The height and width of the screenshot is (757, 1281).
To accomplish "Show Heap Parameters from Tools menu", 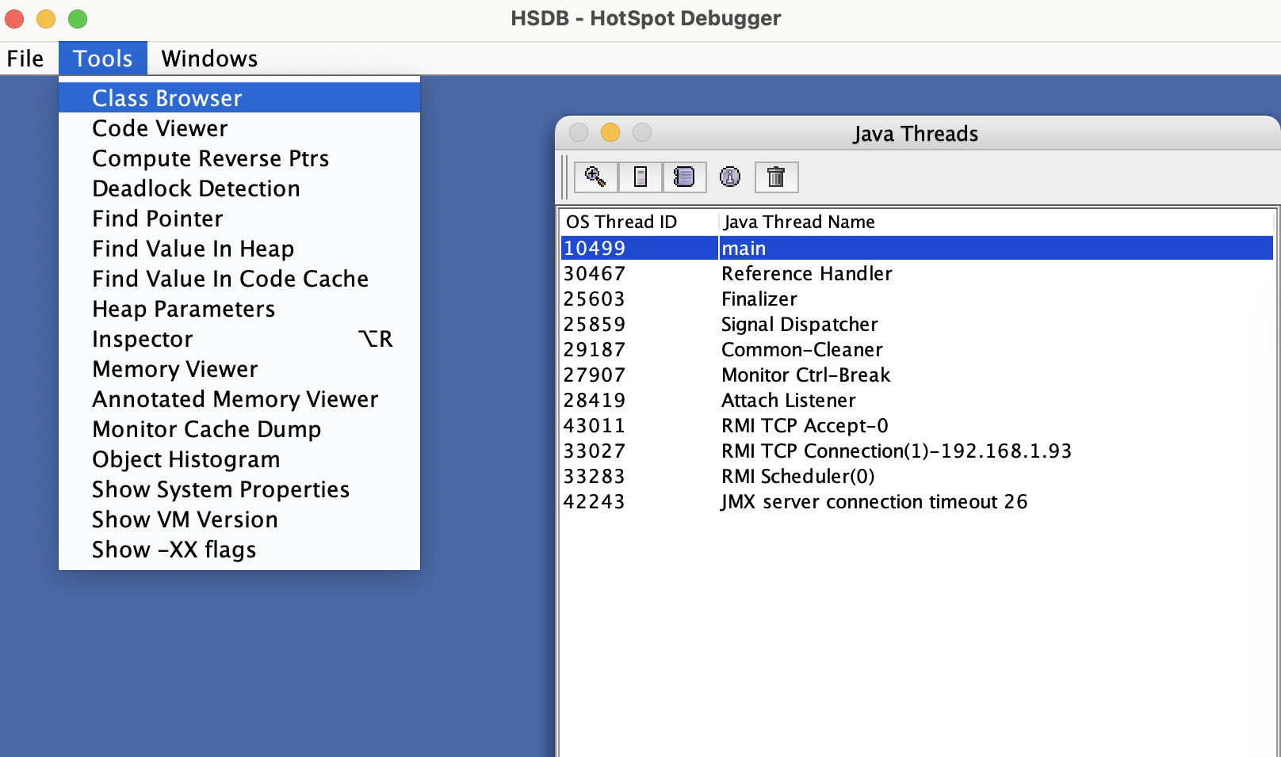I will (239, 309).
